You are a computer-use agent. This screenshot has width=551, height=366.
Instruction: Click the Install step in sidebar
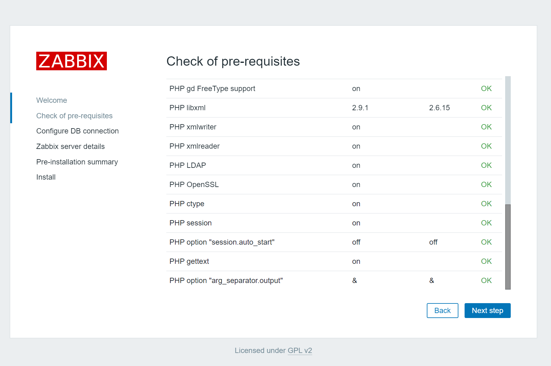pos(46,177)
